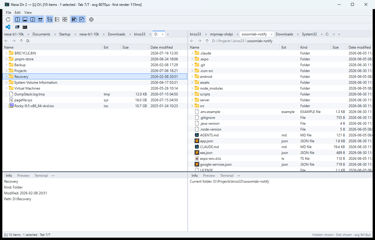Close the System32 tab
The height and width of the screenshot is (240, 375).
coord(321,34)
